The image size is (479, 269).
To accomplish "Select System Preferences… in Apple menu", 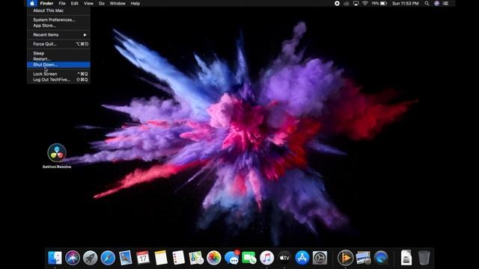I will (x=58, y=20).
